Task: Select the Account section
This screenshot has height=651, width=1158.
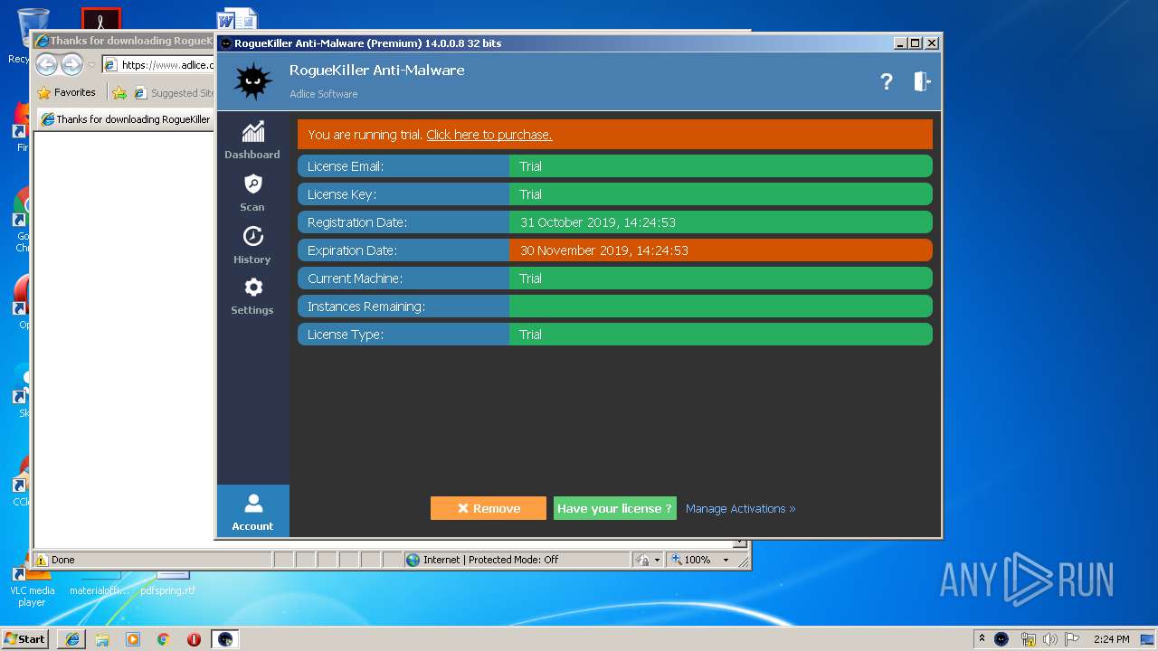Action: [252, 511]
